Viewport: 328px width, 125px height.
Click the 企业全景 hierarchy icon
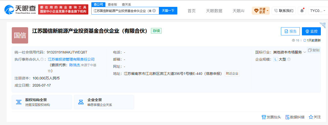[x=81, y=102]
